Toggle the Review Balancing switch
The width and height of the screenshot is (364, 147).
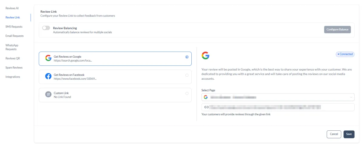46,28
